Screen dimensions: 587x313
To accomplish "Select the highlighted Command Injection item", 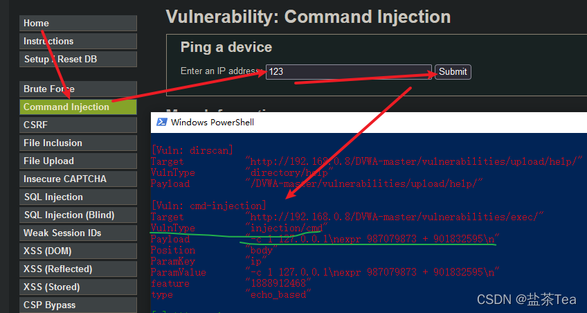I will point(78,107).
